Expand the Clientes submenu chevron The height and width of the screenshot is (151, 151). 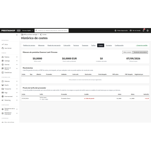pyautogui.click(x=17, y=64)
